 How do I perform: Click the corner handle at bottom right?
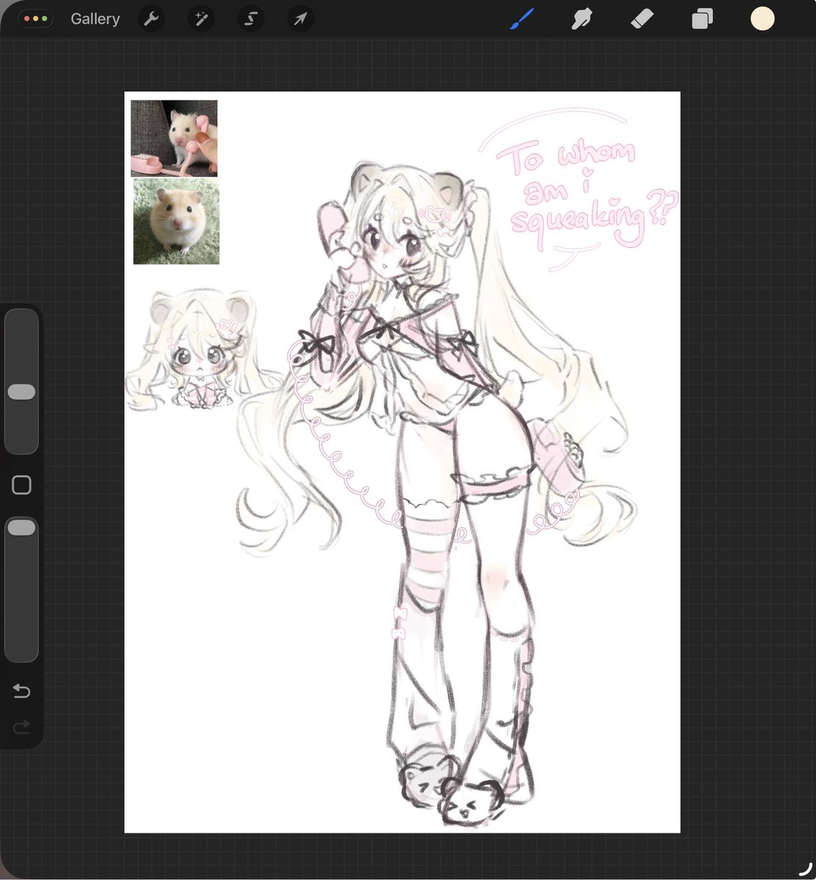[x=805, y=868]
